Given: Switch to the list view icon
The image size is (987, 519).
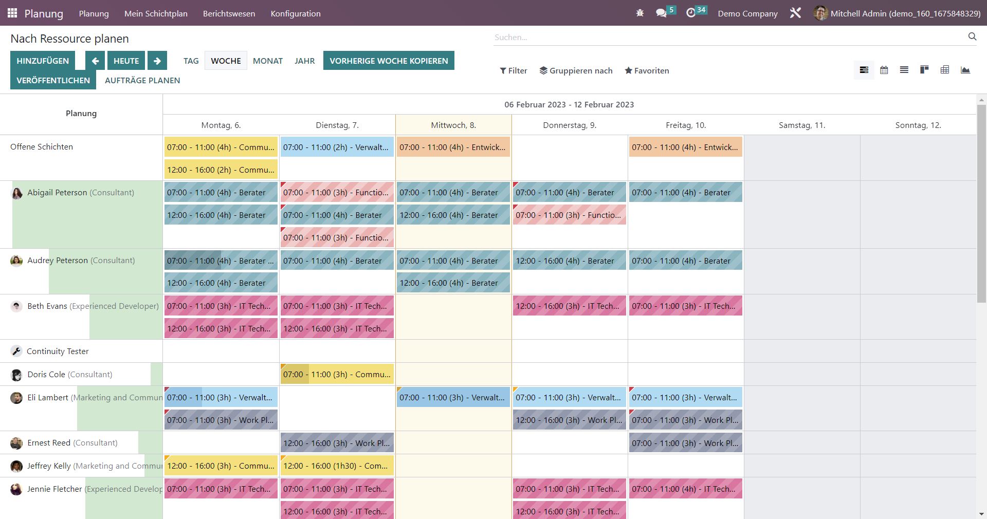Looking at the screenshot, I should (x=904, y=70).
